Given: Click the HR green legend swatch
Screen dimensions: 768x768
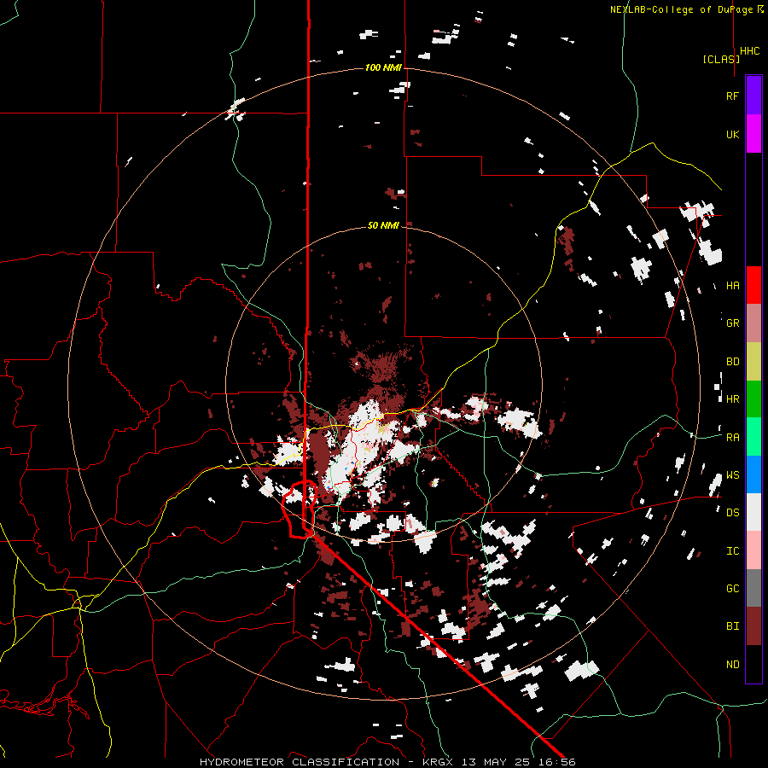Looking at the screenshot, I should pos(753,399).
